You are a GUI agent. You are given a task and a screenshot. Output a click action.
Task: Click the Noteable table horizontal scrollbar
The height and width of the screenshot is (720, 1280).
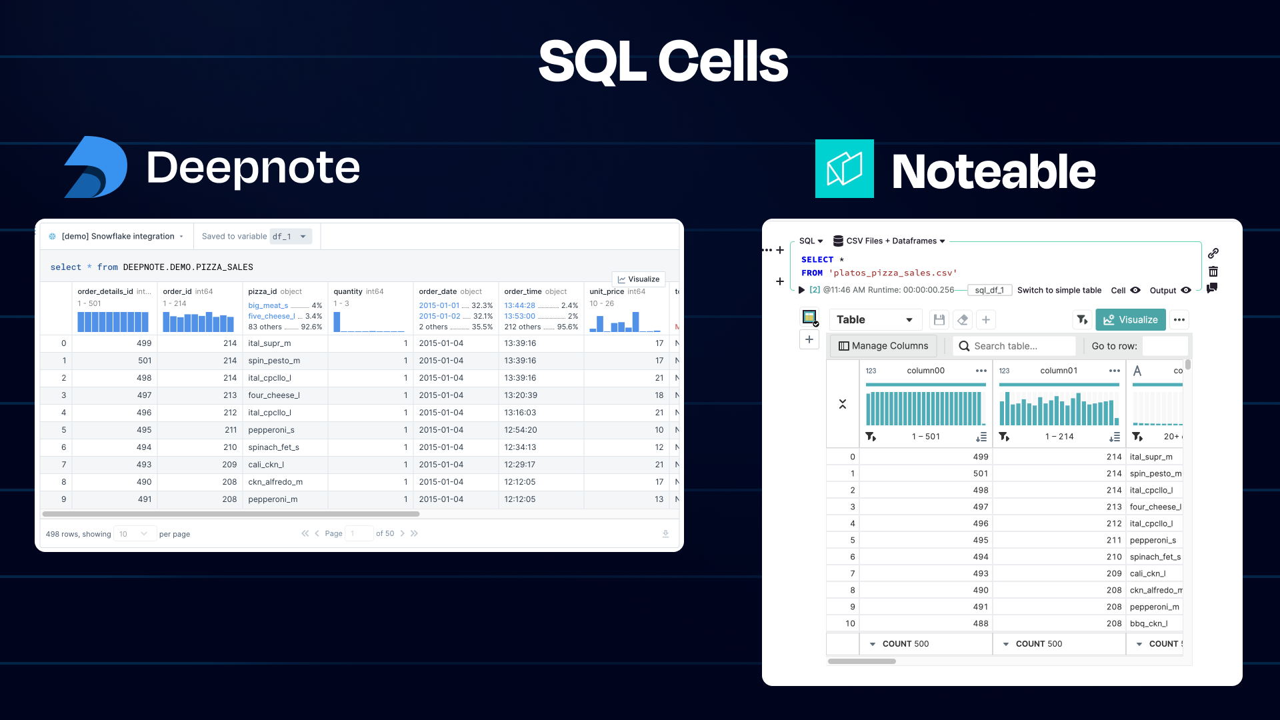(862, 661)
